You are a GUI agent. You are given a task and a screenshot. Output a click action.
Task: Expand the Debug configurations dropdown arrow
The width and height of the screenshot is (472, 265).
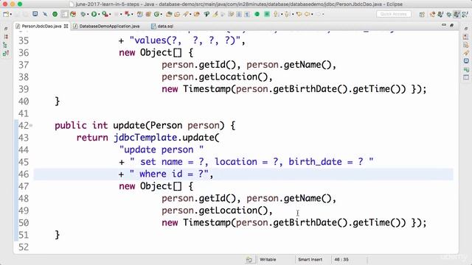pyautogui.click(x=88, y=14)
